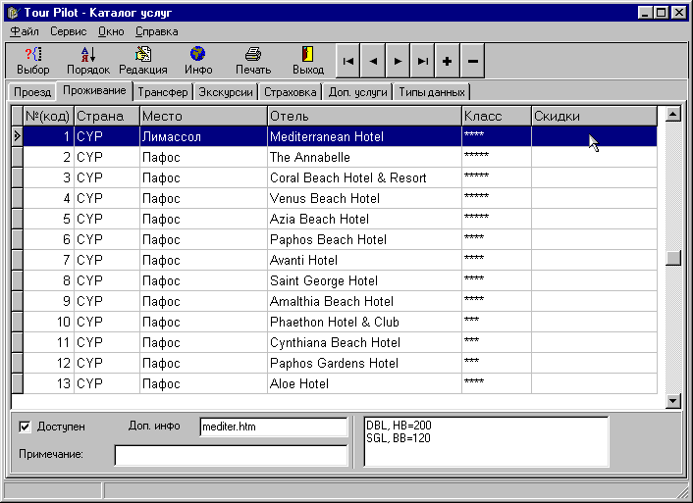Click the scrollbar down arrow

tap(673, 401)
